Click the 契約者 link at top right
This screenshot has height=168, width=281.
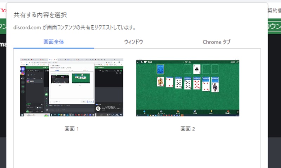(274, 11)
